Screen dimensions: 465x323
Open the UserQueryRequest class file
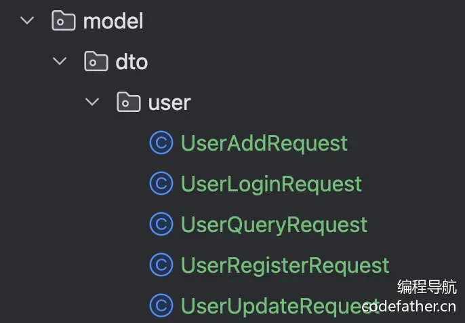pos(275,225)
